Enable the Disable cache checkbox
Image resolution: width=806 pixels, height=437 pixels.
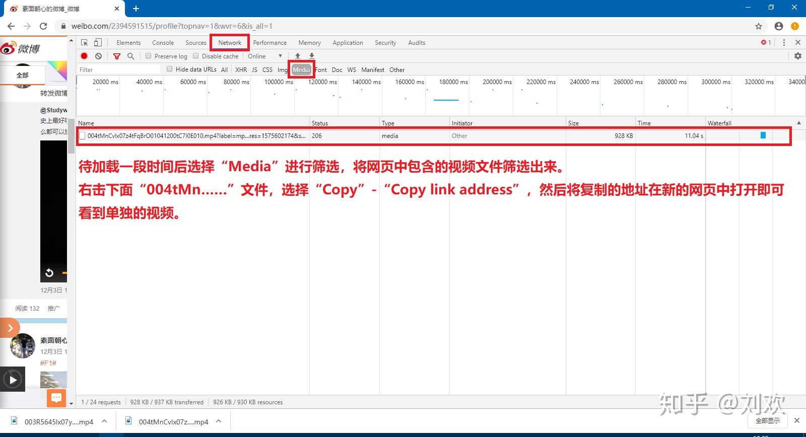(196, 56)
